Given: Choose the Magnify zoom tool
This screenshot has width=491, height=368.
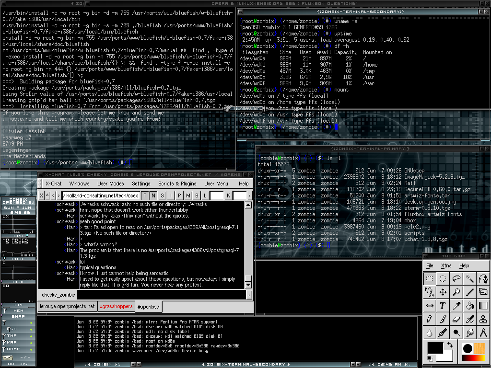Looking at the screenshot, I should coord(456,292).
